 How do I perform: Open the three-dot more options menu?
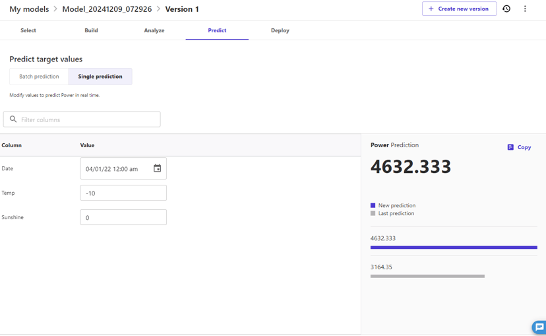tap(525, 9)
